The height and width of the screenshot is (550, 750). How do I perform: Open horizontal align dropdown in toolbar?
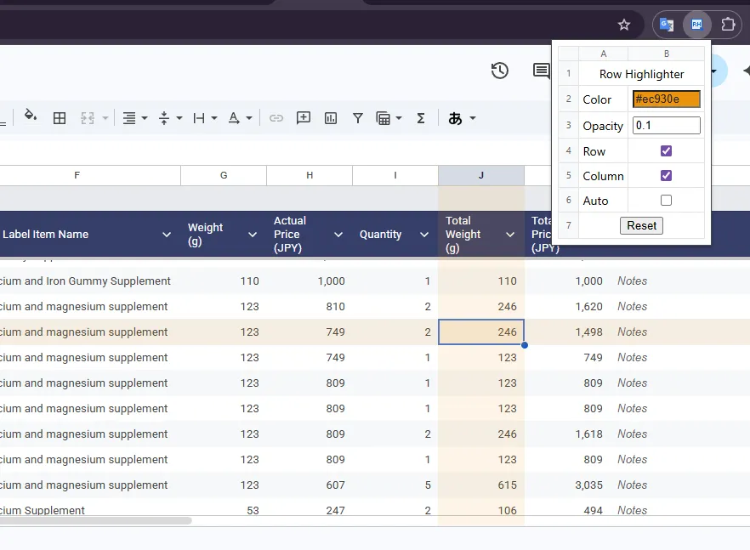coord(134,118)
